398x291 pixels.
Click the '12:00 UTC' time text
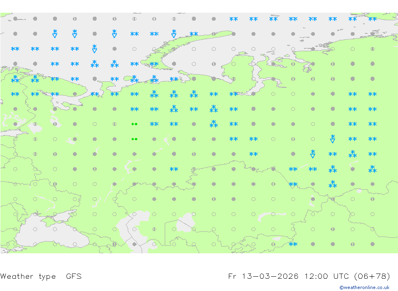tap(327, 276)
